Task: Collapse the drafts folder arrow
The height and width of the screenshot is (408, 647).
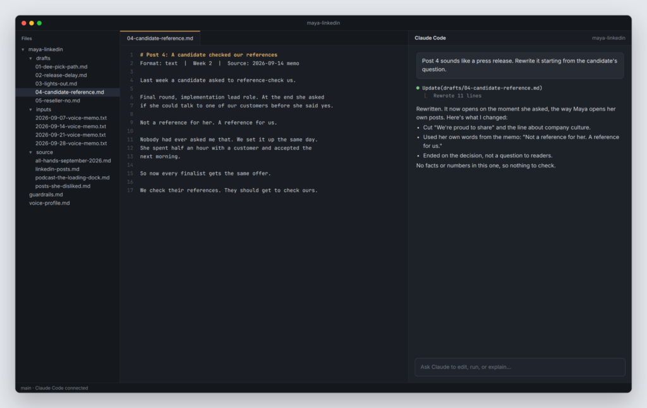Action: click(x=30, y=59)
